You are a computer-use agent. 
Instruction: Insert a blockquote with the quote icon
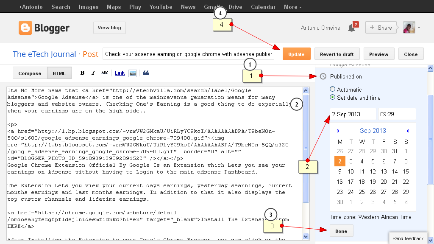(x=146, y=73)
